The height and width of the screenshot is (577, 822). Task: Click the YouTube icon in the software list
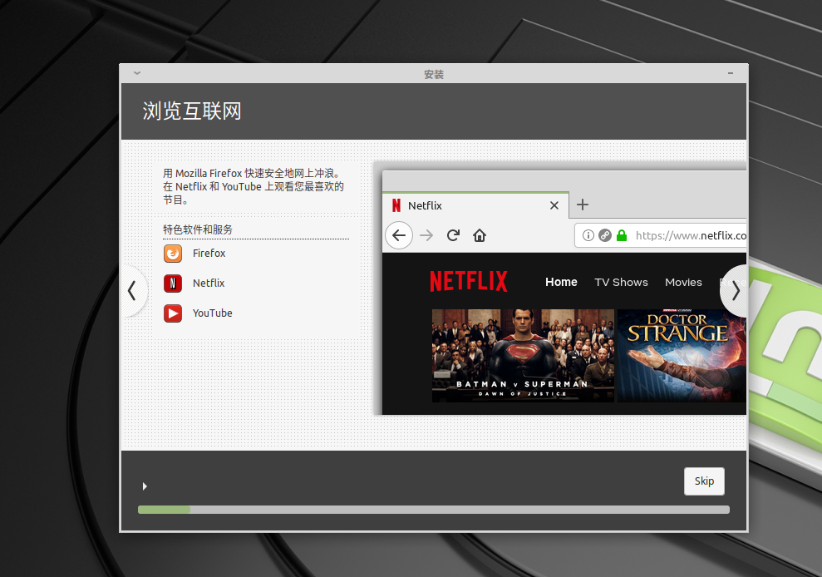(172, 313)
